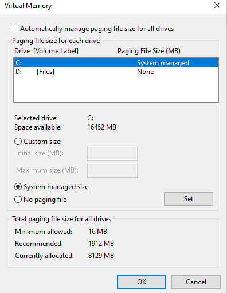Close the Virtual Memory dialog
Image resolution: width=227 pixels, height=293 pixels.
tap(217, 5)
